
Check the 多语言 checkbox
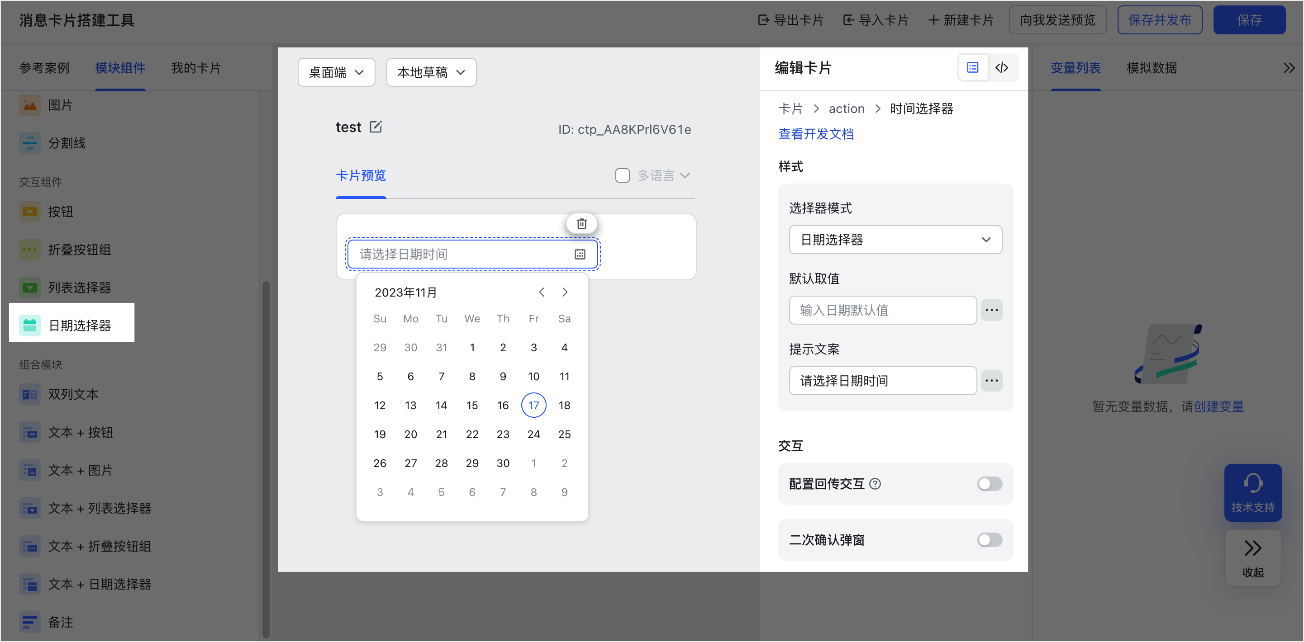(622, 175)
